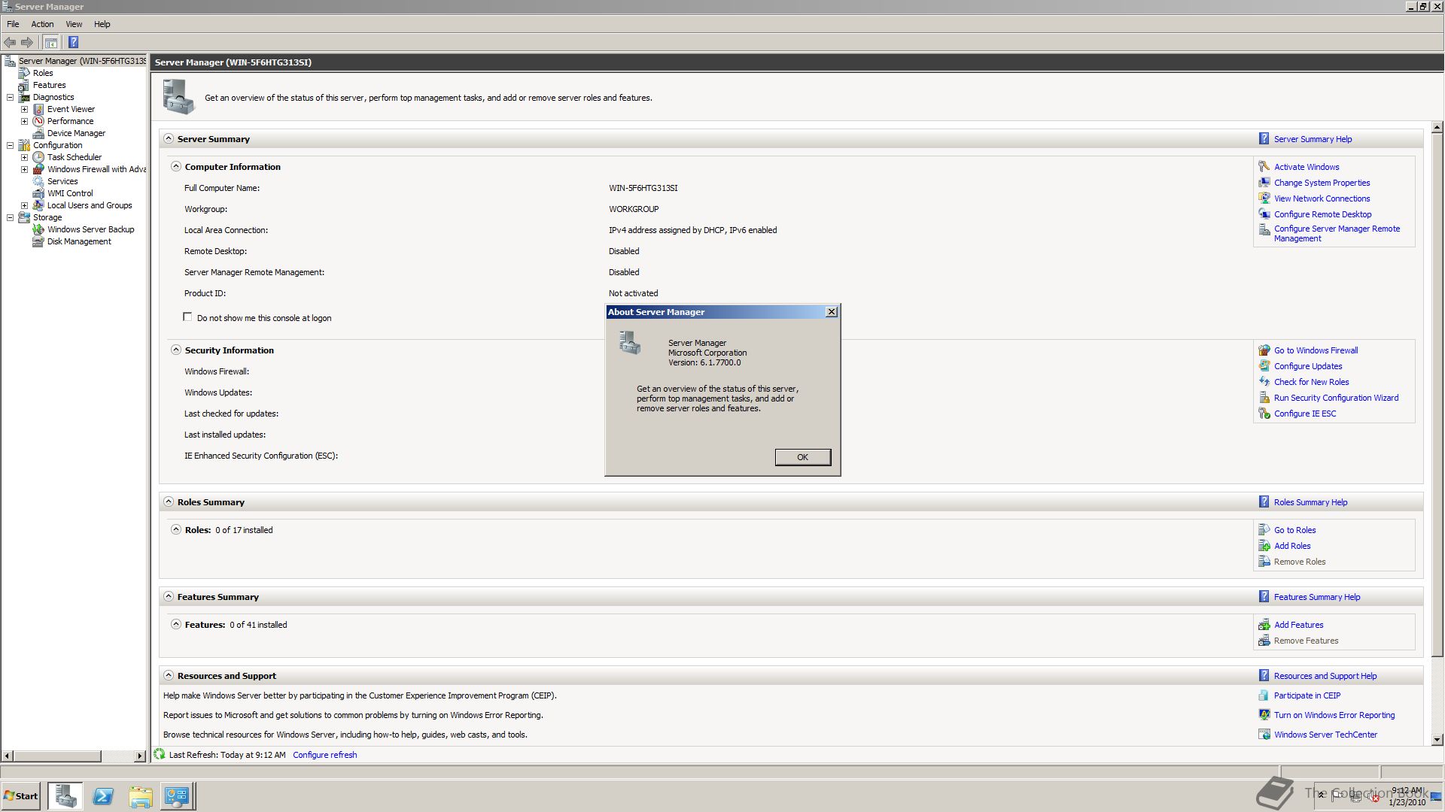Open the Features Summary Help link
This screenshot has width=1445, height=812.
(x=1317, y=597)
